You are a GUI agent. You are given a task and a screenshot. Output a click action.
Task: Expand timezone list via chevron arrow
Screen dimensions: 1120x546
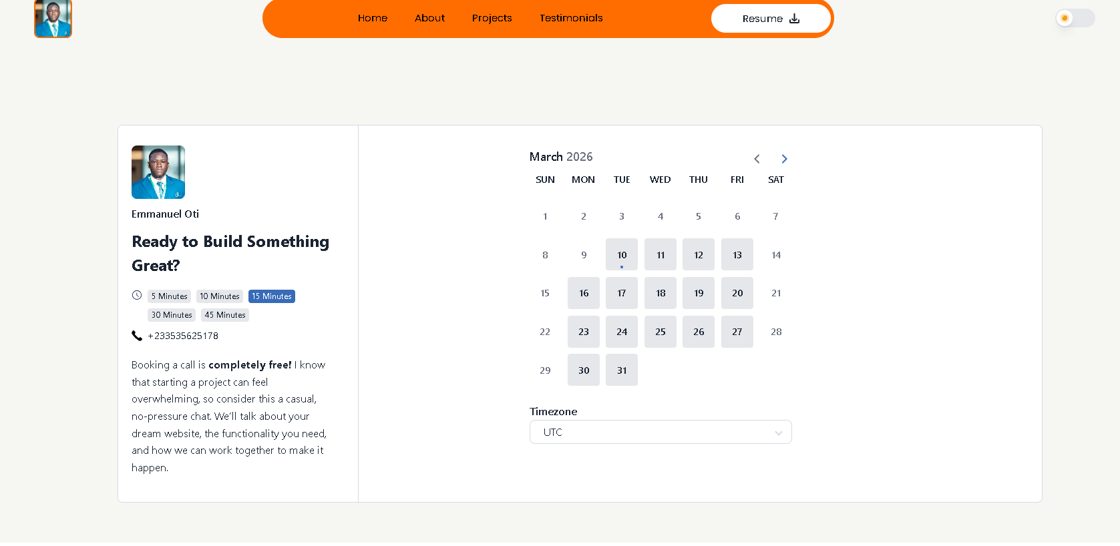pos(778,433)
